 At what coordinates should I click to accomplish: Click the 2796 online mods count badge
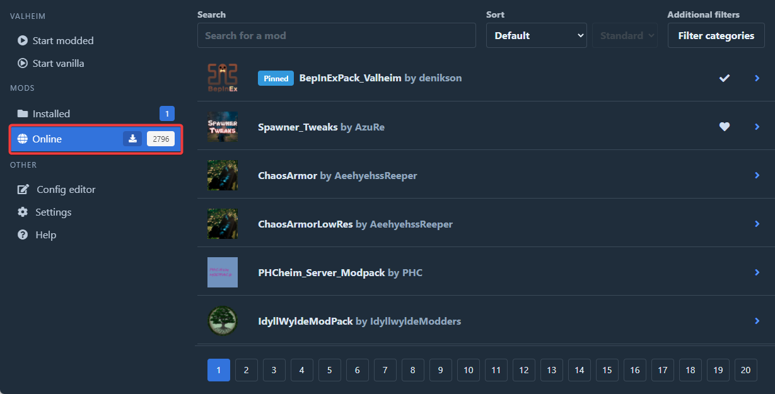(x=161, y=139)
